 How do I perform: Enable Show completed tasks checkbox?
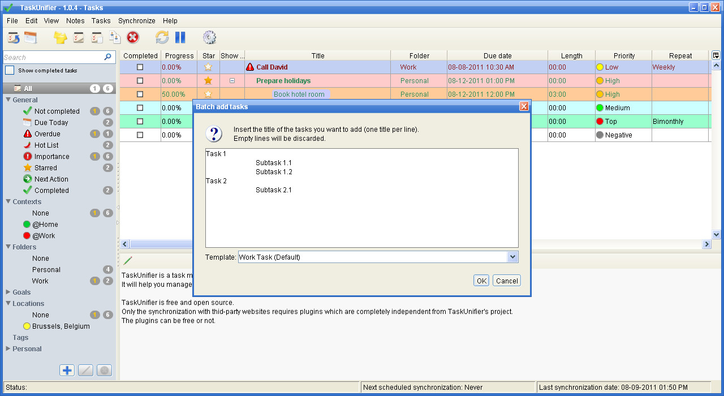click(10, 71)
